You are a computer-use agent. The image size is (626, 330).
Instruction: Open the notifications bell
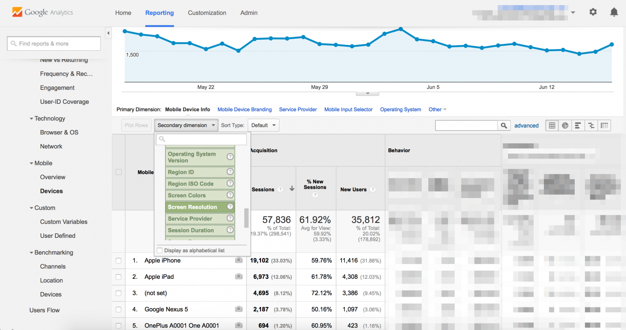point(614,12)
